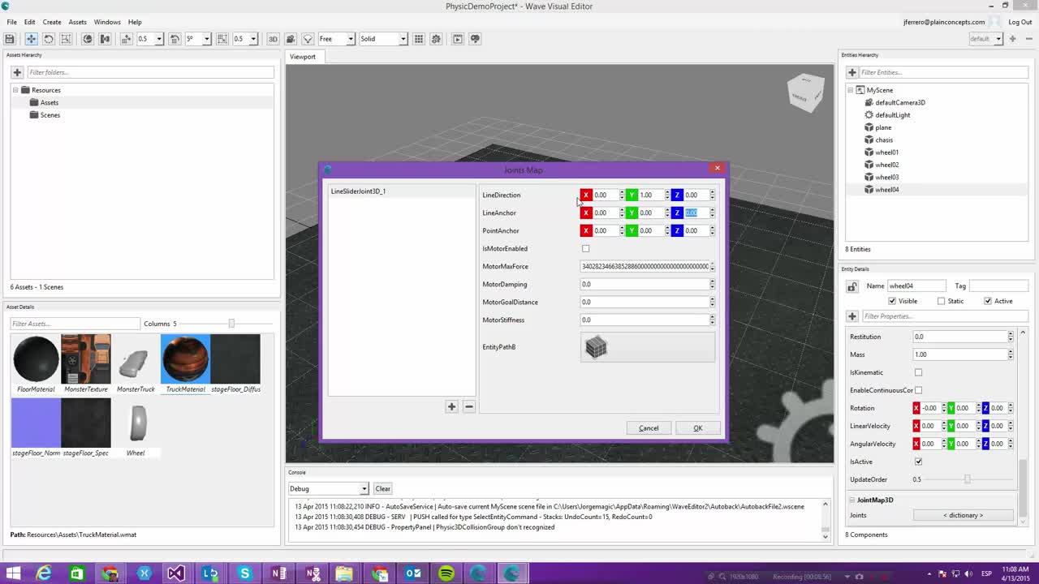The height and width of the screenshot is (584, 1039).
Task: Open the Create menu
Action: [x=51, y=22]
